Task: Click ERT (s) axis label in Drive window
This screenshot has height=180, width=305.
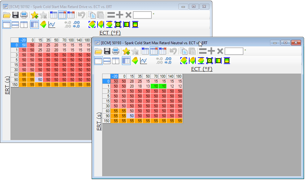Action: pyautogui.click(x=7, y=85)
